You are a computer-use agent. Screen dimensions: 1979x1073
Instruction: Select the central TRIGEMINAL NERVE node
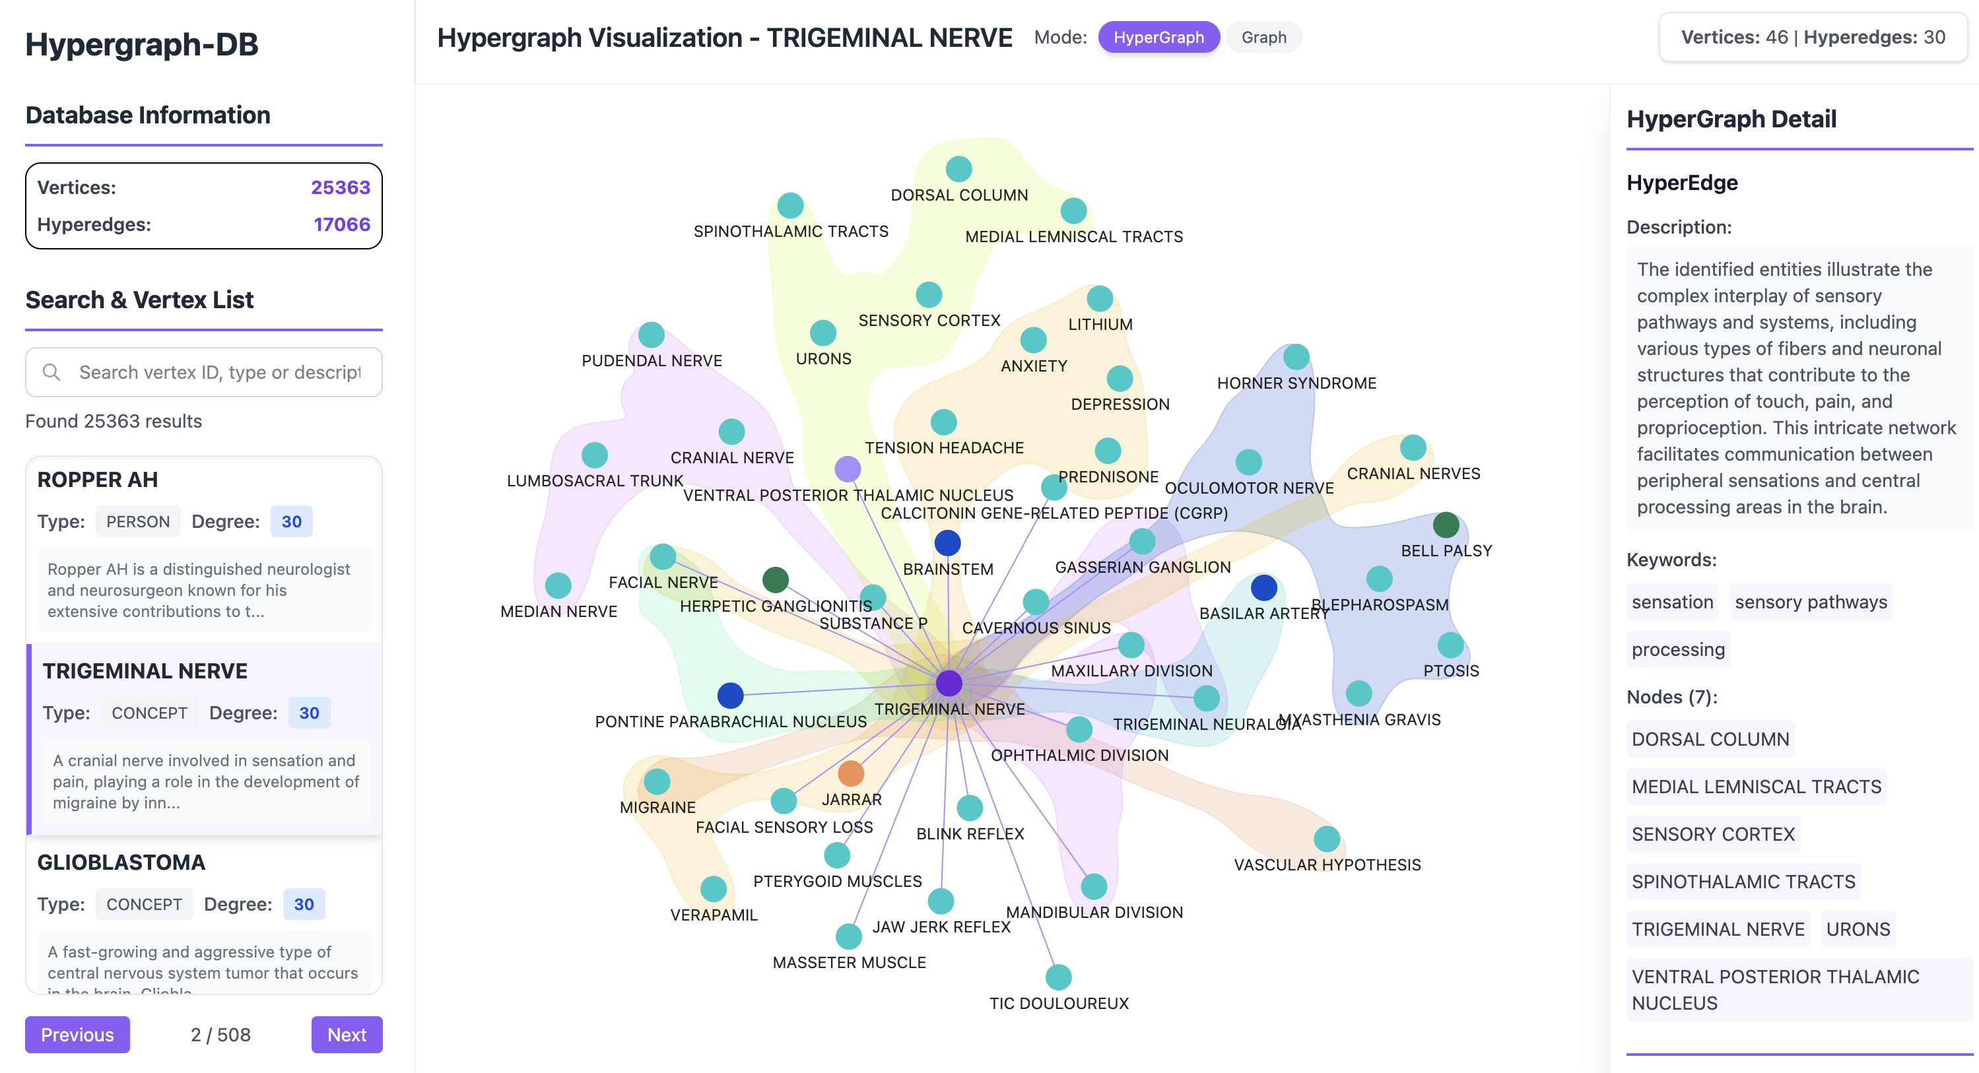(x=948, y=682)
